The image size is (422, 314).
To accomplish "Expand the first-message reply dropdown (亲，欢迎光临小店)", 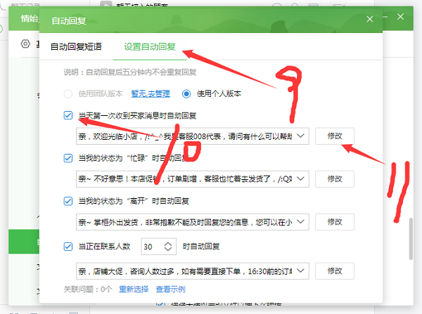I will pyautogui.click(x=300, y=136).
